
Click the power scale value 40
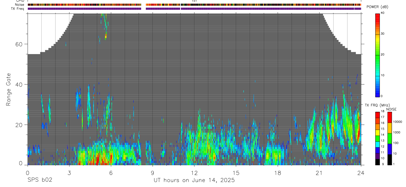[382, 13]
